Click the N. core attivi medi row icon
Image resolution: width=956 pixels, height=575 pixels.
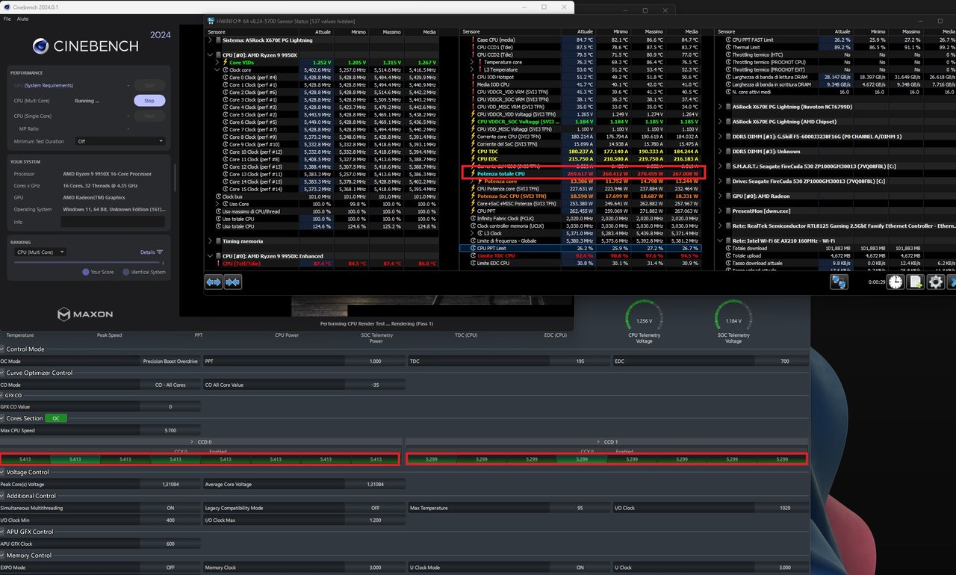[729, 92]
